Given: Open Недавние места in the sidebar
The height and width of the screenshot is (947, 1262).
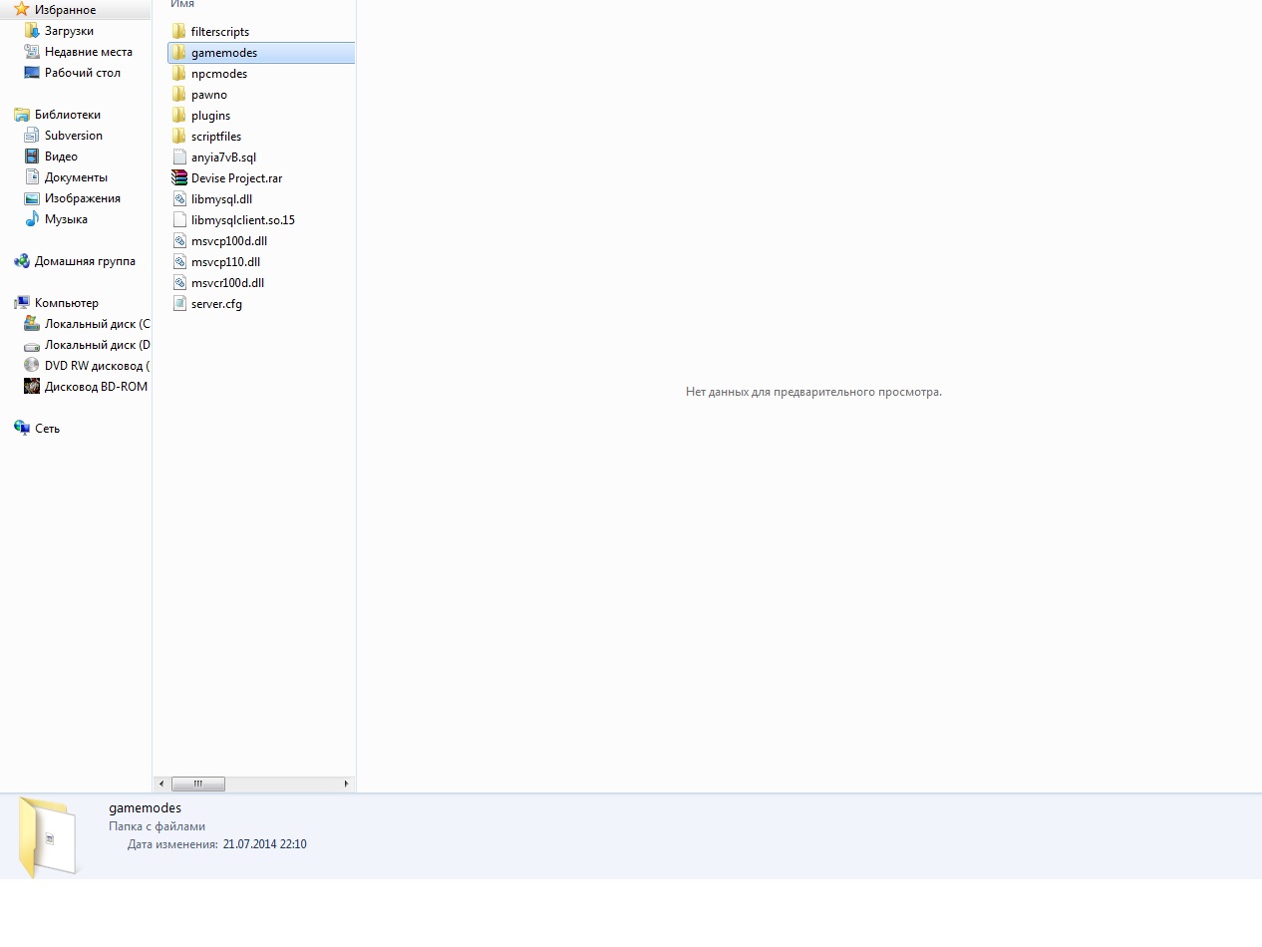Looking at the screenshot, I should click(89, 51).
